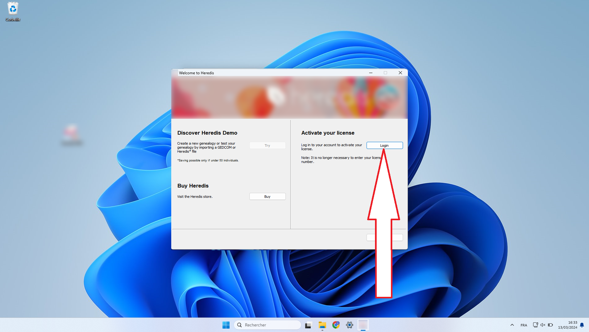Click the Login button to activate license
Image resolution: width=589 pixels, height=332 pixels.
(384, 145)
